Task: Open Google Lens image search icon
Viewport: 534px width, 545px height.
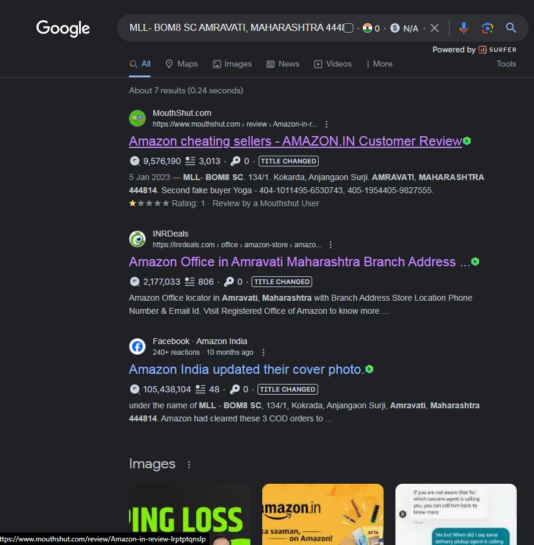Action: [488, 28]
